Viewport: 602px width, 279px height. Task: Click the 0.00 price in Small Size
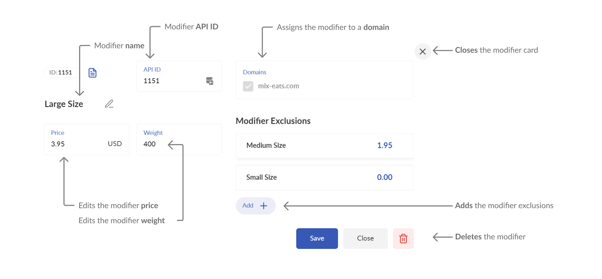(385, 177)
